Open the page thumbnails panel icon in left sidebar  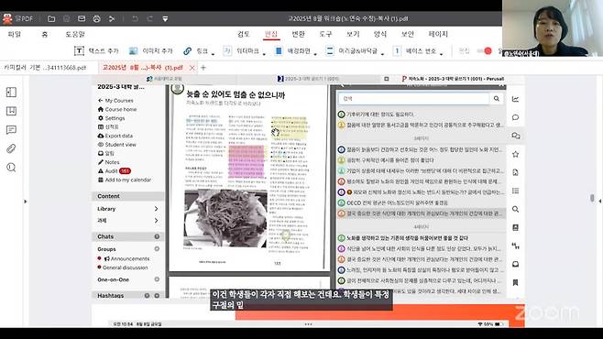click(x=11, y=93)
